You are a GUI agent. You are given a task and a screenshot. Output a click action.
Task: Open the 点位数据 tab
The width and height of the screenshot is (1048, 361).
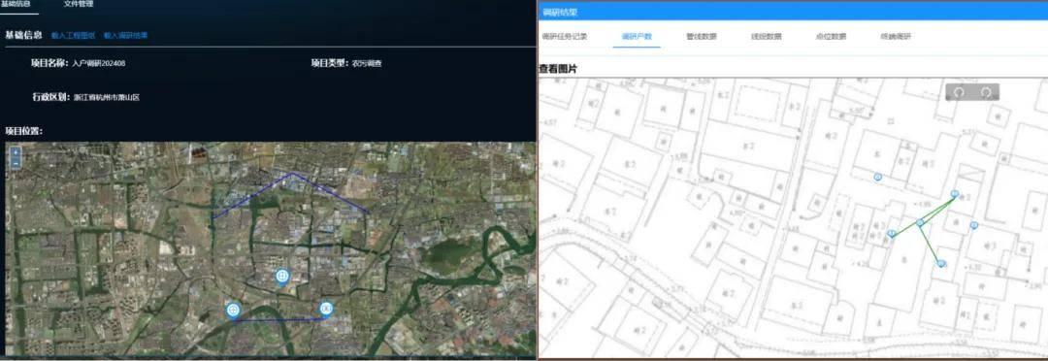tap(831, 37)
